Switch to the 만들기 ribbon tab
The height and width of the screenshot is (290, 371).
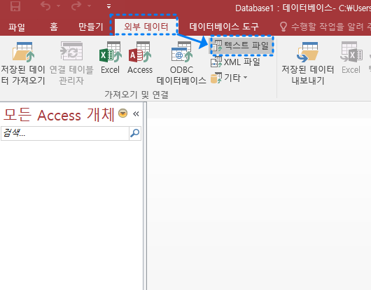point(91,27)
